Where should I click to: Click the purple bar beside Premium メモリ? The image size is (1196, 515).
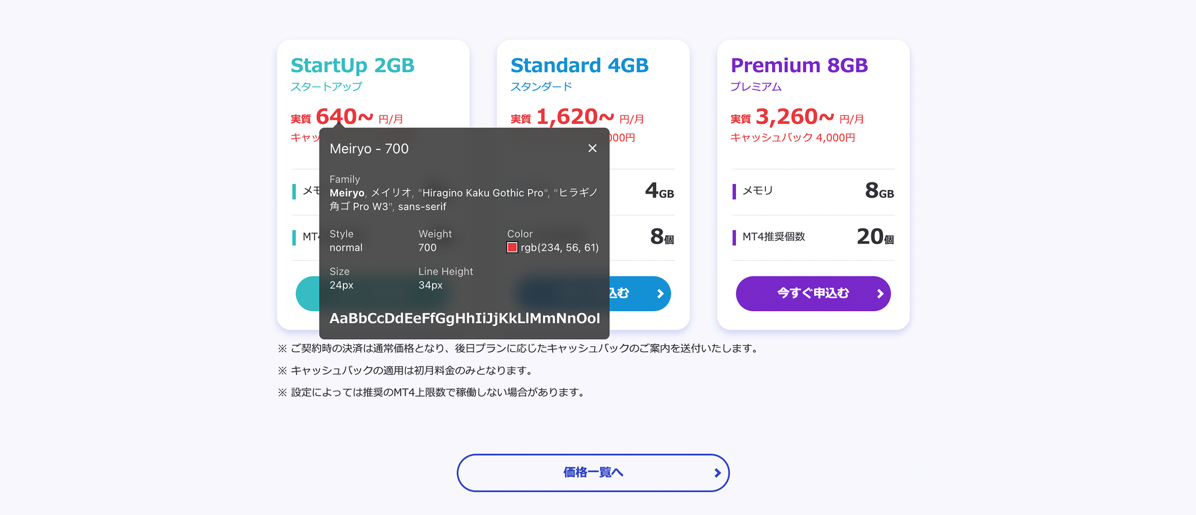pos(734,191)
